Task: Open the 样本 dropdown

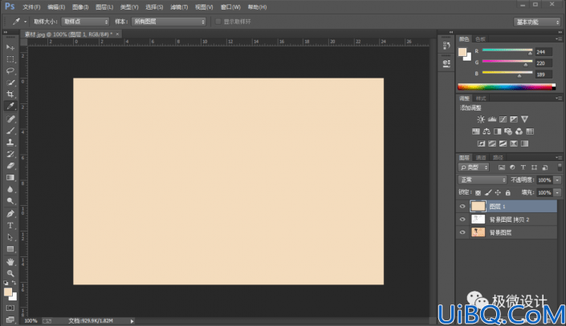Action: [169, 22]
